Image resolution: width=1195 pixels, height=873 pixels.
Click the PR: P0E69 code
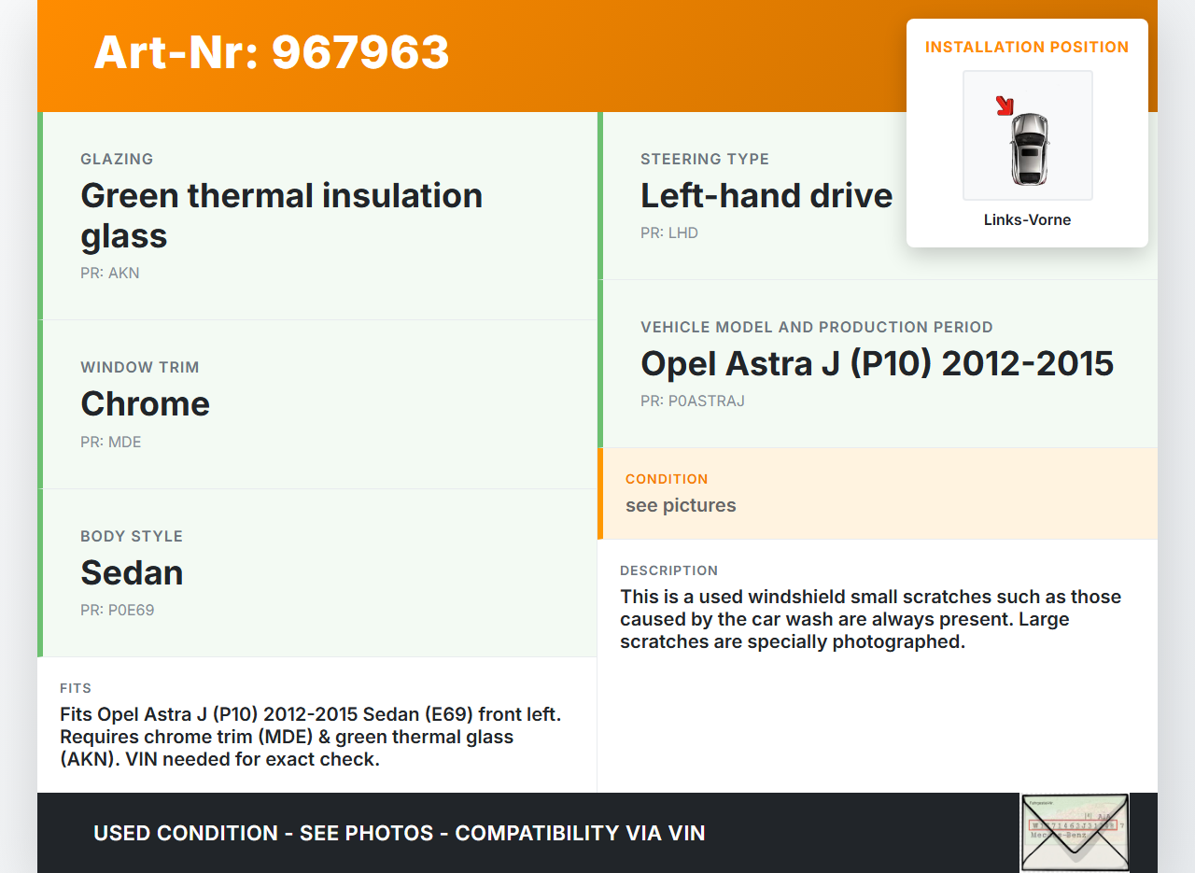tap(118, 611)
